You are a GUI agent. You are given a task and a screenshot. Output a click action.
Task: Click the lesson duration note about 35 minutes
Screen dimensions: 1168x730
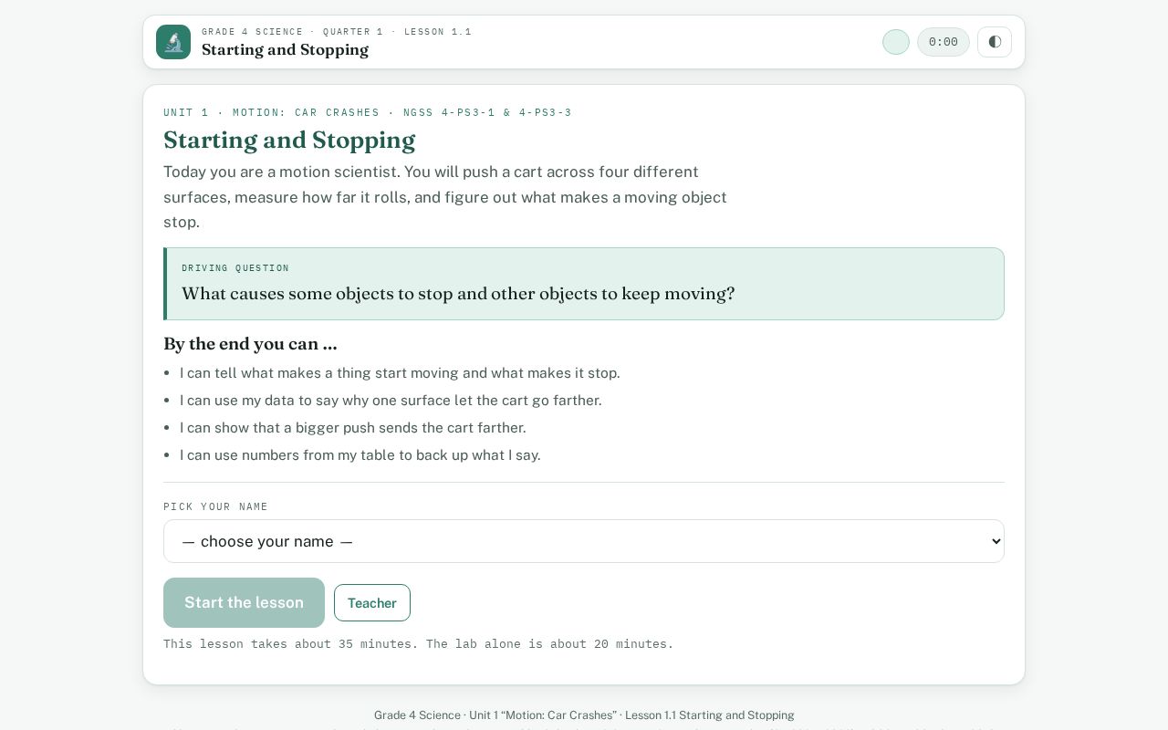419,644
